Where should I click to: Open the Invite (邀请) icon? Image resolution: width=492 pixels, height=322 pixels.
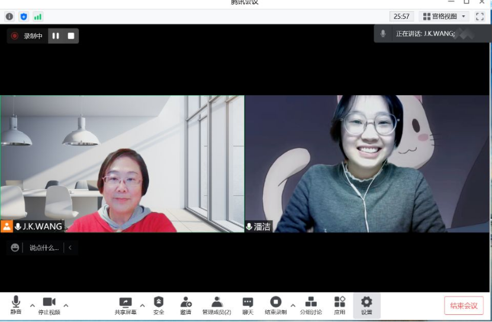tap(186, 305)
